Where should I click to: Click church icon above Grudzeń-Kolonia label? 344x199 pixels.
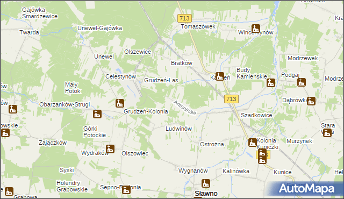pos(120,103)
